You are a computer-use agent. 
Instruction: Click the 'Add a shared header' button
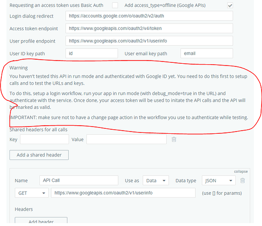pyautogui.click(x=39, y=155)
